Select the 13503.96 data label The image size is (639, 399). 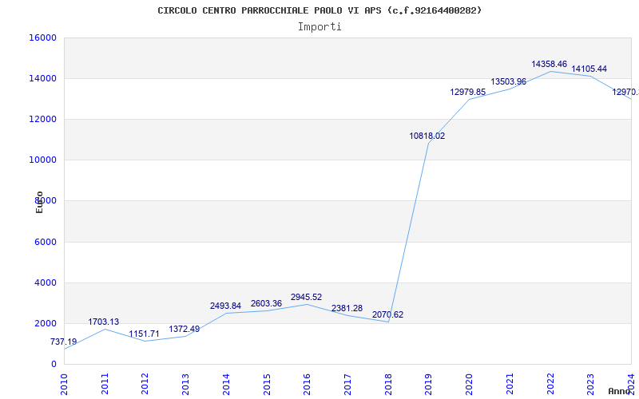click(x=508, y=82)
